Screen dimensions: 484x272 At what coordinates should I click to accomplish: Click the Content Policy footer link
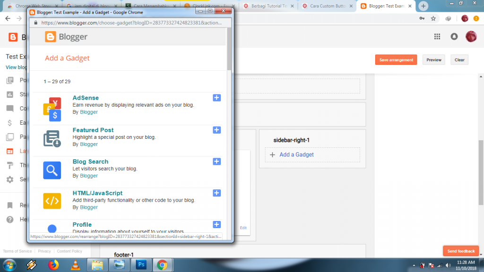click(69, 251)
